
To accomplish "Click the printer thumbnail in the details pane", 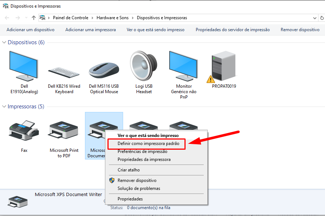I will (x=18, y=202).
